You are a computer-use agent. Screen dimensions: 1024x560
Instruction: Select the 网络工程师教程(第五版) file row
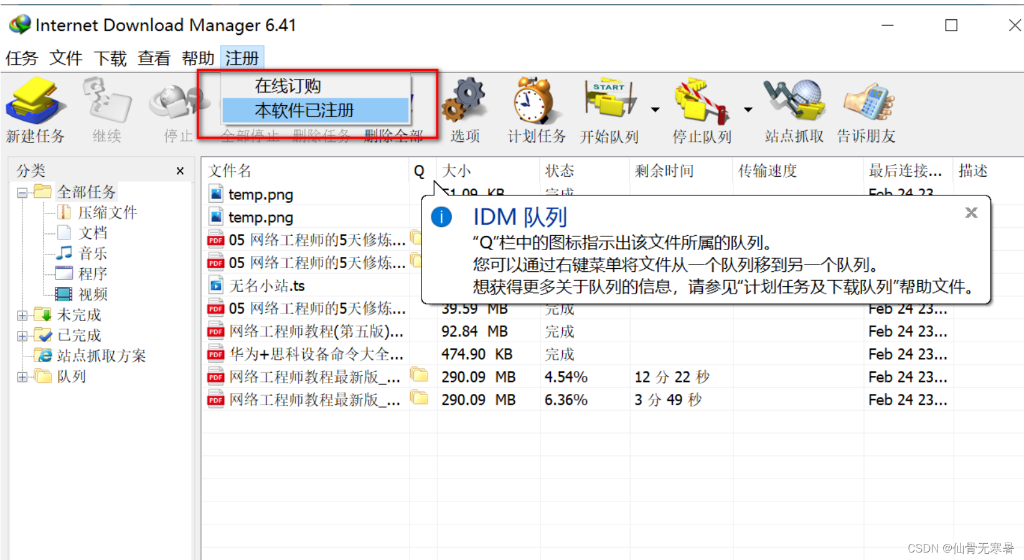[x=613, y=332]
